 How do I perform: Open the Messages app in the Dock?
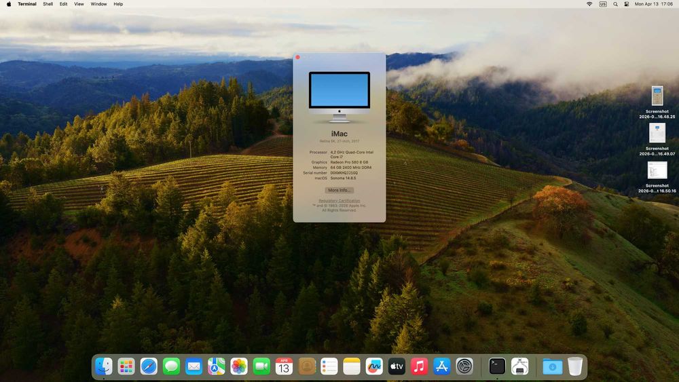point(172,367)
